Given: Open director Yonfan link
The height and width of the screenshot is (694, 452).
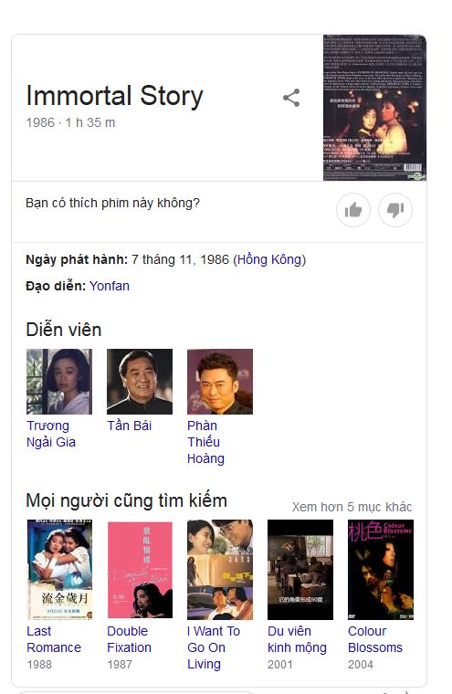Looking at the screenshot, I should (x=110, y=286).
